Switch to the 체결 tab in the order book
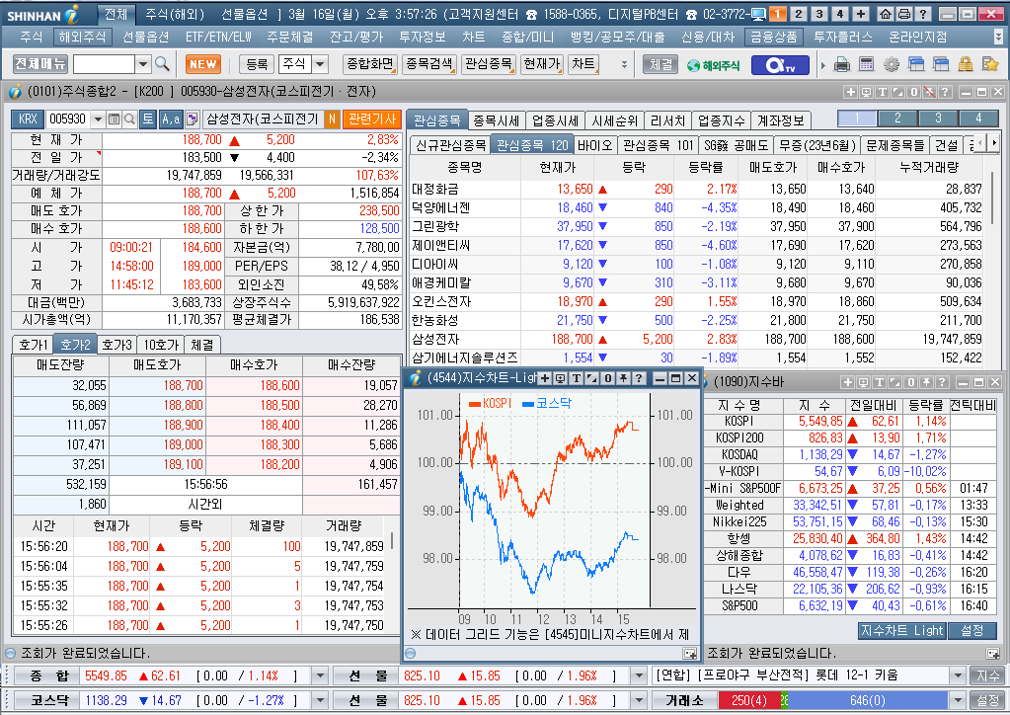The image size is (1010, 715). coord(202,345)
